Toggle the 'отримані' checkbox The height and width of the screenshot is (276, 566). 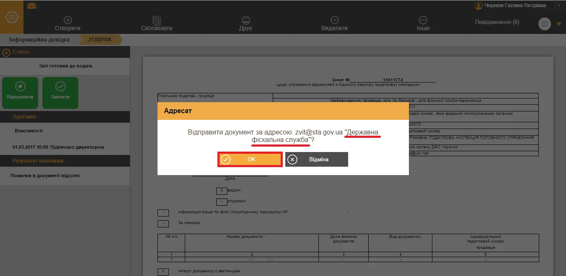point(222,202)
